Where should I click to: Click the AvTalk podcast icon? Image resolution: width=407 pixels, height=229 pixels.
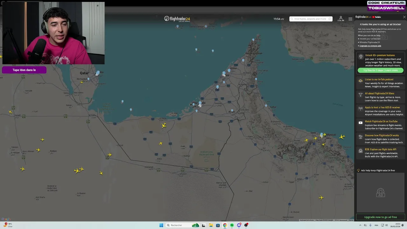tap(361, 81)
